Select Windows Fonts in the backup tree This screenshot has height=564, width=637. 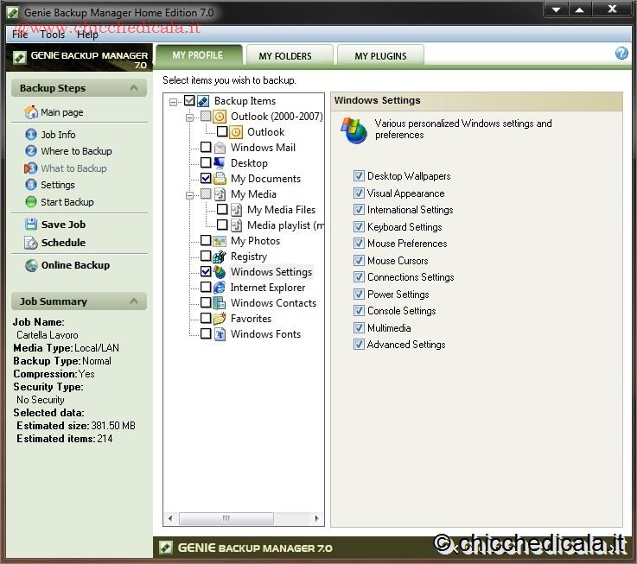(x=265, y=334)
